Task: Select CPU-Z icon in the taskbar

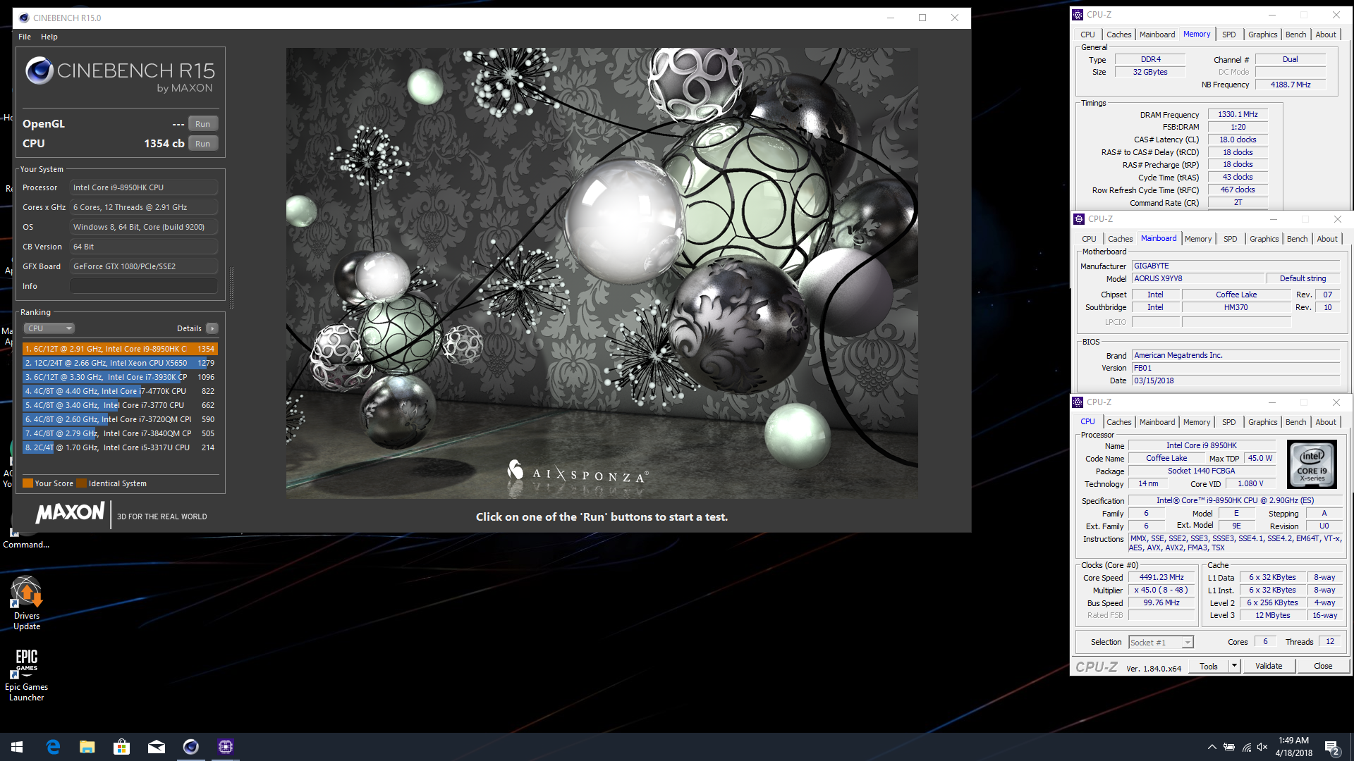Action: click(x=226, y=747)
